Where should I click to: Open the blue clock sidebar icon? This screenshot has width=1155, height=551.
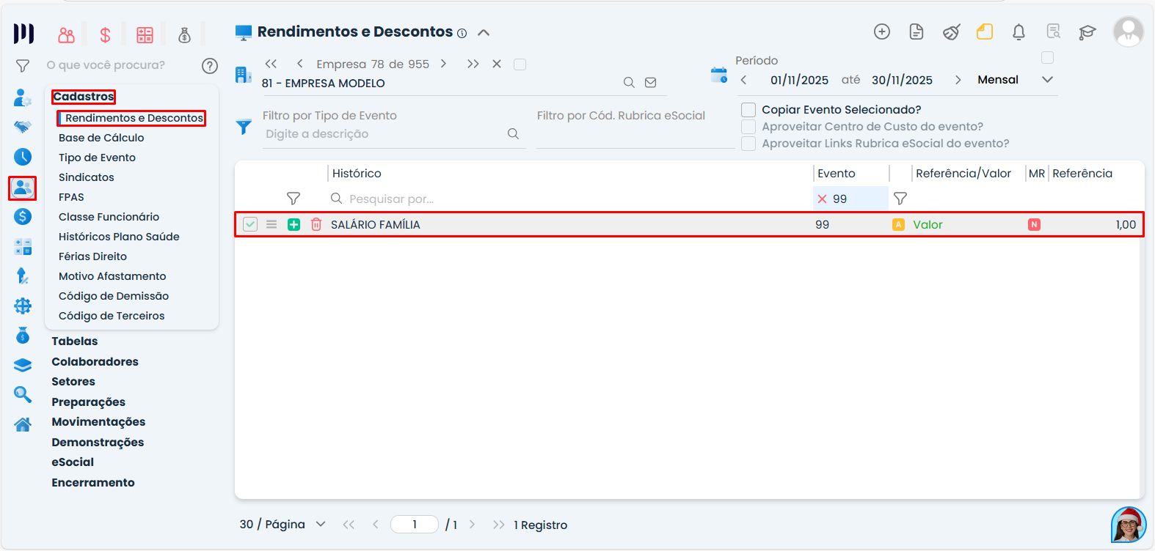coord(23,157)
